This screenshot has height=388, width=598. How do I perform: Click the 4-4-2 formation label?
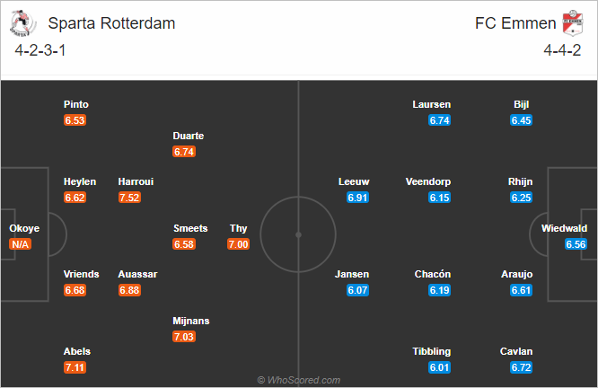tap(562, 50)
